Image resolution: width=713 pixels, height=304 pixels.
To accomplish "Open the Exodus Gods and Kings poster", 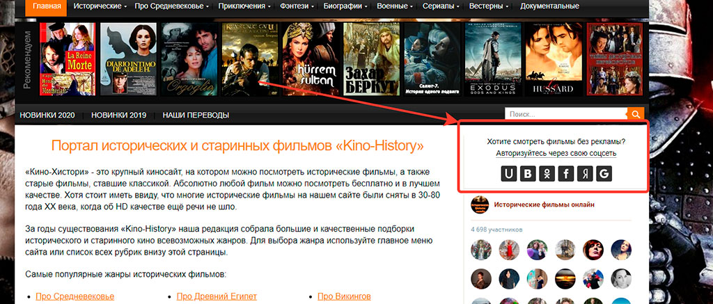I will 493,59.
